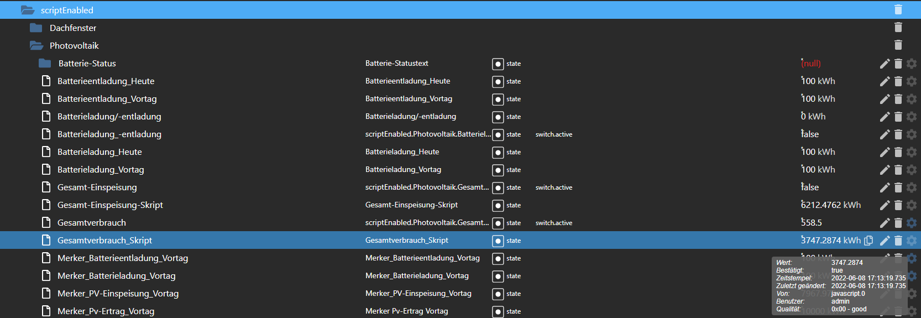Click the Batterie-Statustext name cell
Viewport: 921px width, 318px height.
(x=397, y=63)
